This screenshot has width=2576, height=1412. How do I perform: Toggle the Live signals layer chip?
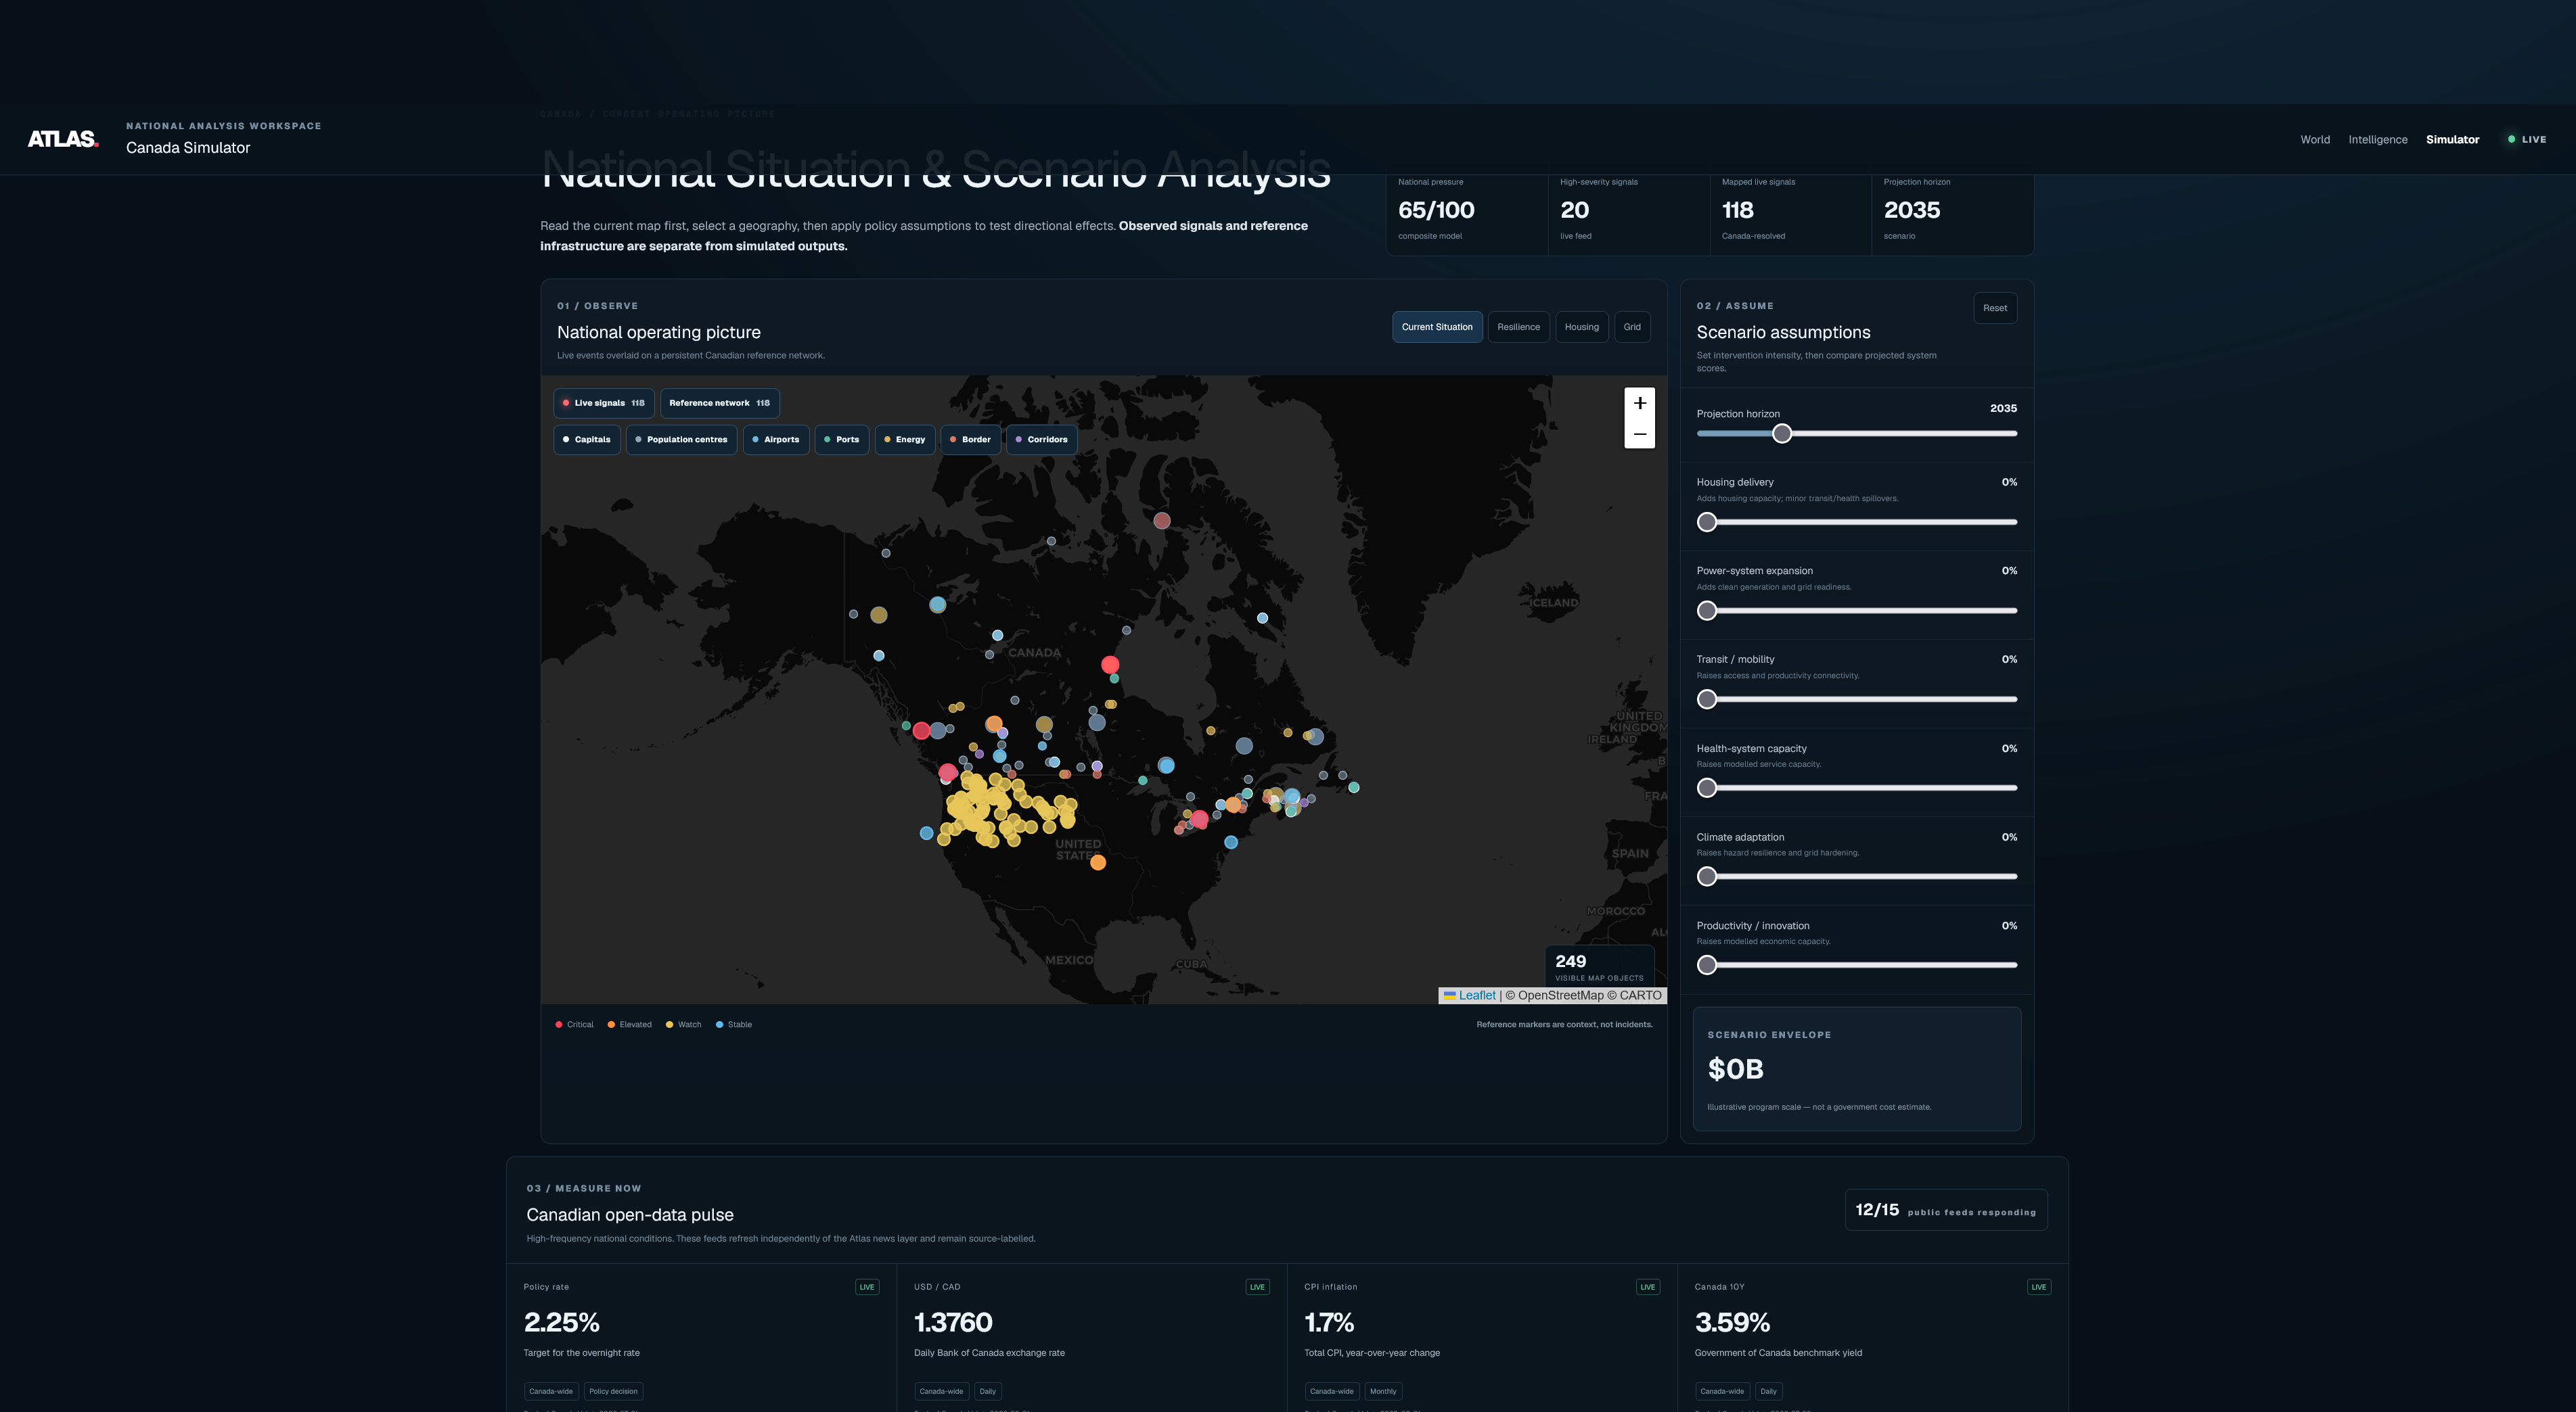604,403
